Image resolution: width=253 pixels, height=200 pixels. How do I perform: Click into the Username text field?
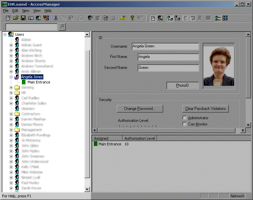(x=165, y=46)
